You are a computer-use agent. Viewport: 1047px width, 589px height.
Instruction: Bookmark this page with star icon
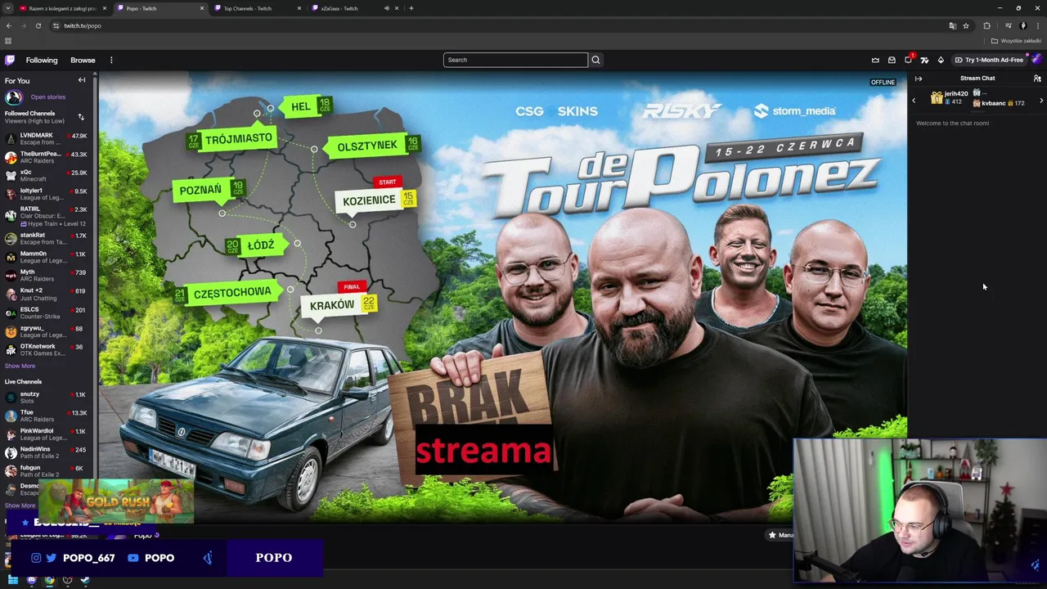966,25
